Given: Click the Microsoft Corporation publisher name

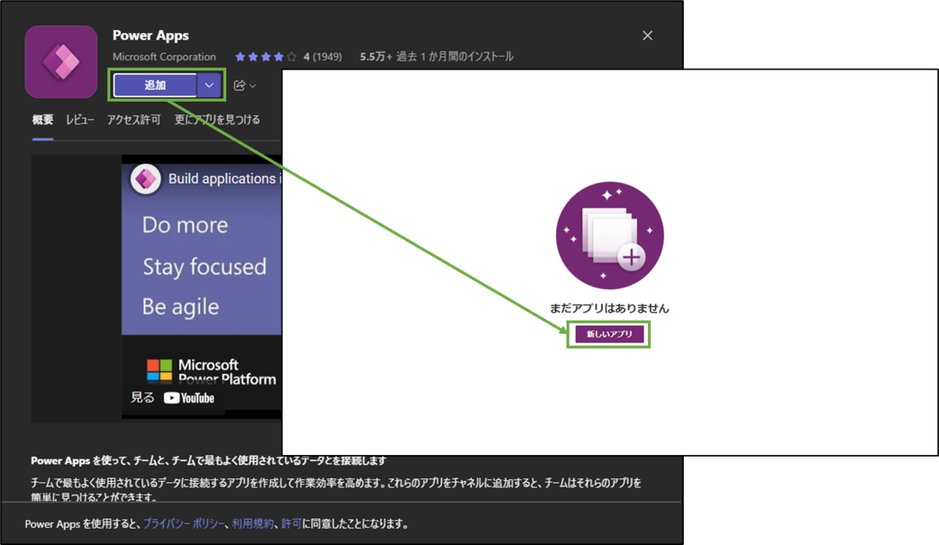Looking at the screenshot, I should [164, 57].
